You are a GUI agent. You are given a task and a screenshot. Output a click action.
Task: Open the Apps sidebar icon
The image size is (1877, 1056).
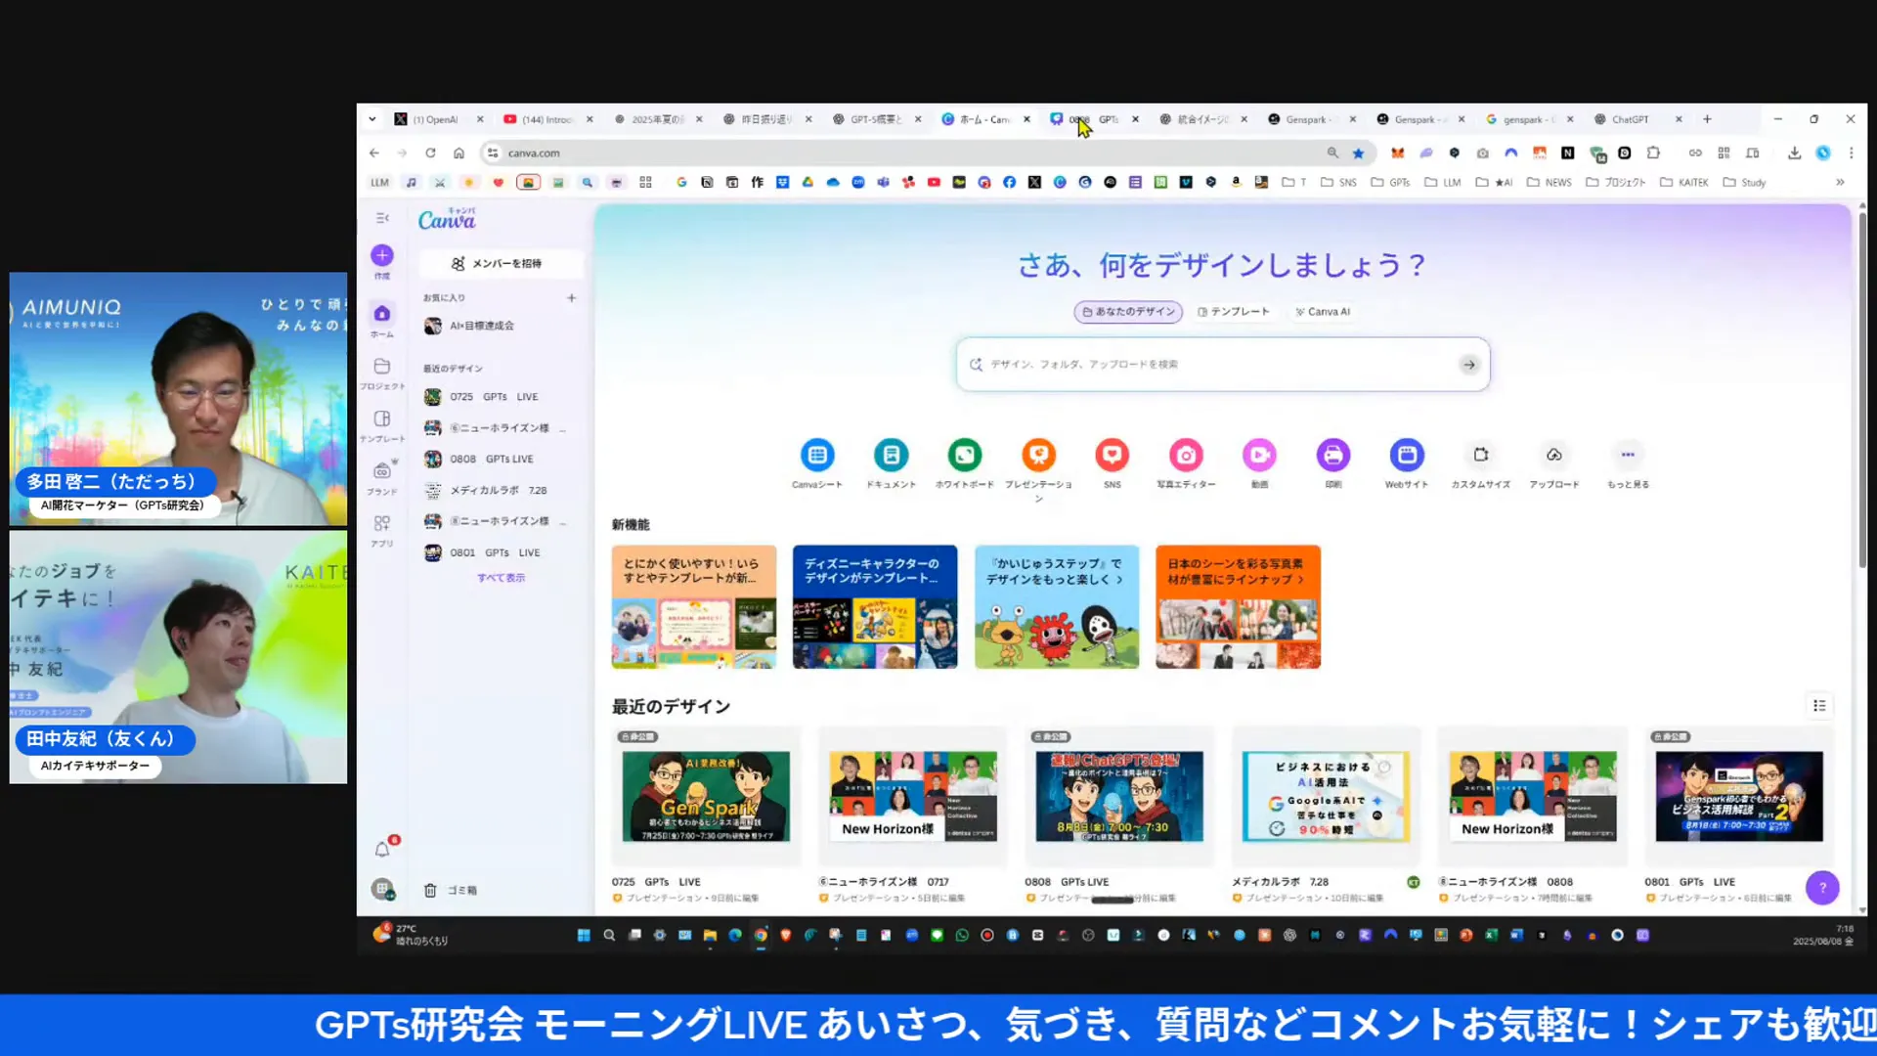(382, 523)
